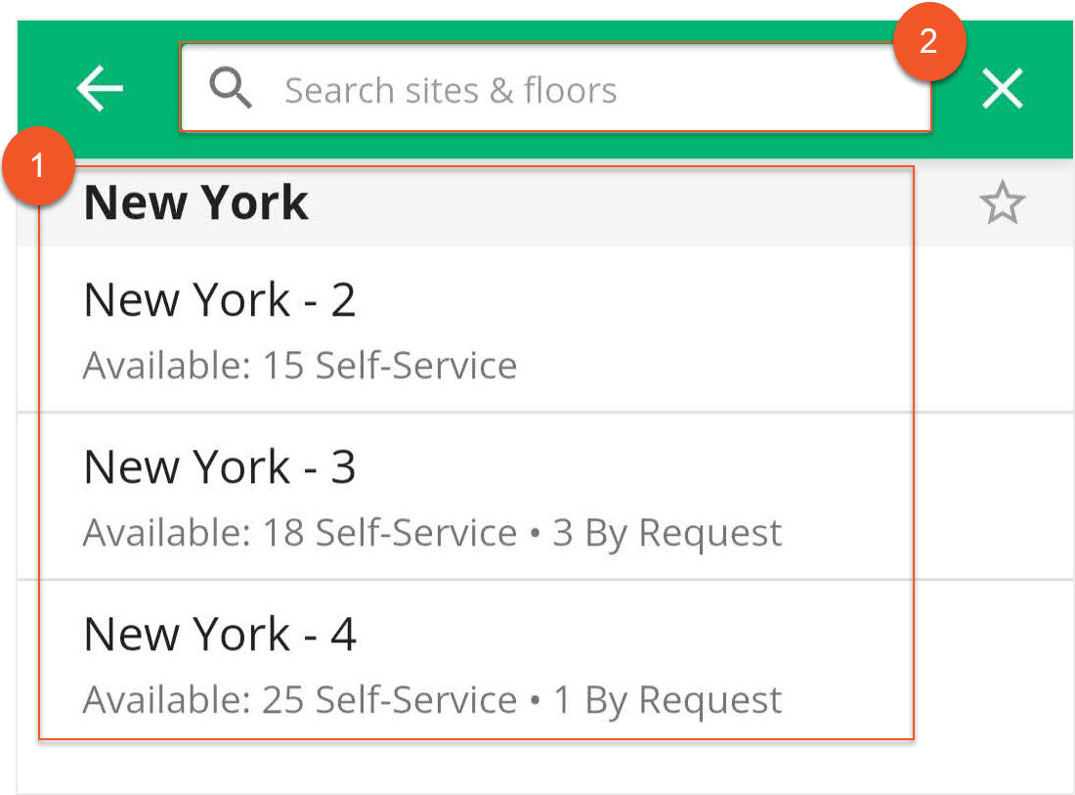The height and width of the screenshot is (795, 1075).
Task: Select the green header bar back navigation icon
Action: pos(98,88)
